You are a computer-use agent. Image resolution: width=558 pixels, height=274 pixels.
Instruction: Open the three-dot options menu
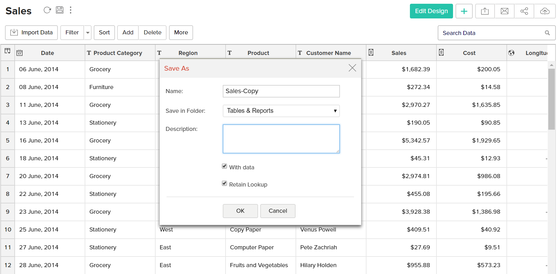point(71,10)
